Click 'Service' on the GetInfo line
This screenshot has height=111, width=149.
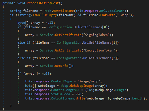click(x=47, y=66)
